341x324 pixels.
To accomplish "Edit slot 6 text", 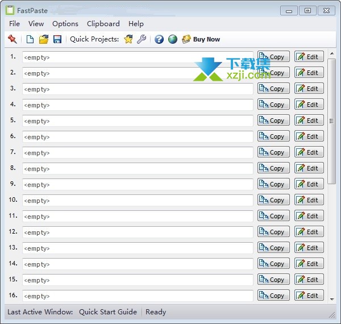I will click(309, 136).
